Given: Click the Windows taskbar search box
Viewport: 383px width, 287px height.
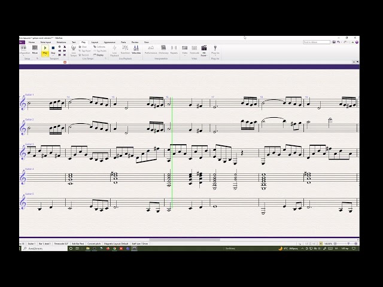Looking at the screenshot, I should [45, 249].
